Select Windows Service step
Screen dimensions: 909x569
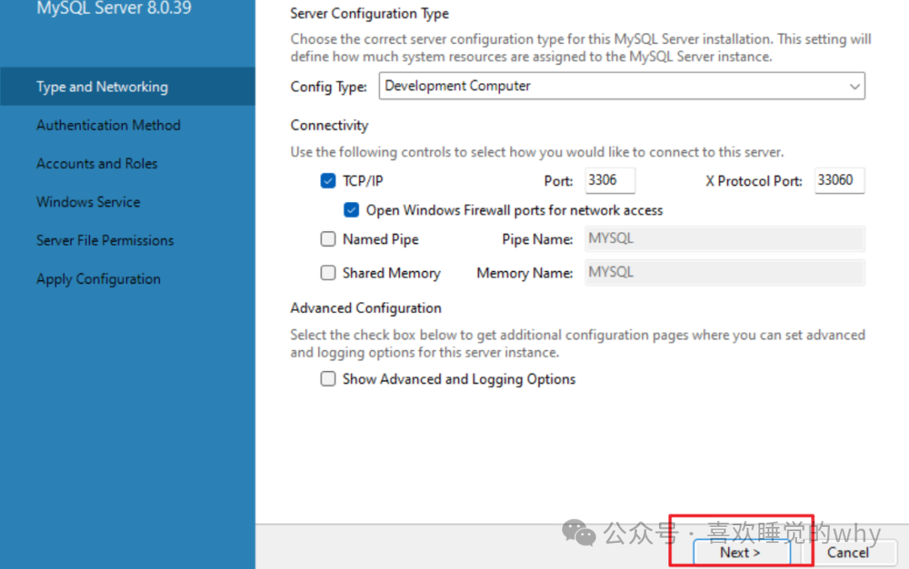[x=88, y=202]
